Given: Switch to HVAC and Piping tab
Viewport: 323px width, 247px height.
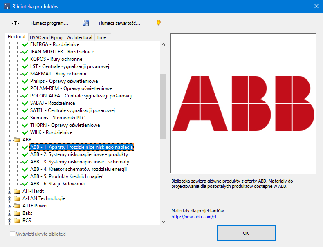Looking at the screenshot, I should [x=46, y=37].
